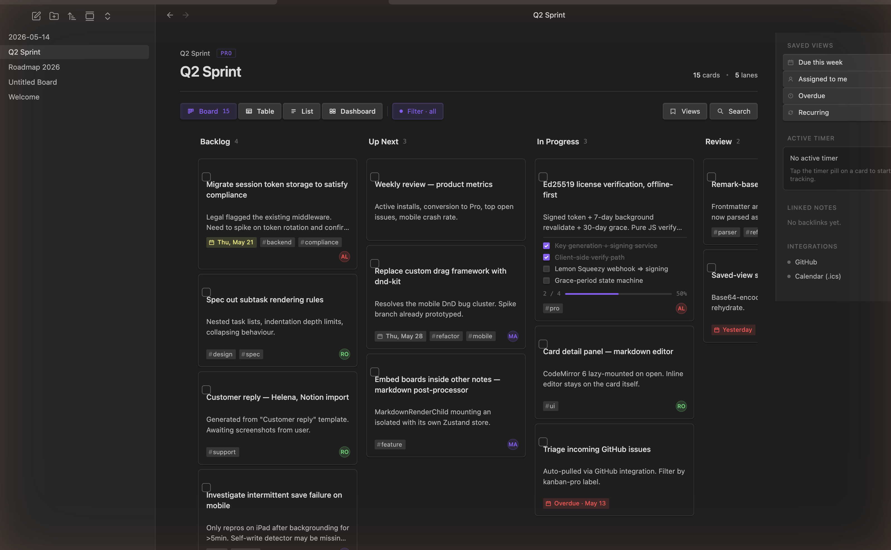The width and height of the screenshot is (891, 550).
Task: Check the Saved-view card in Review
Action: [x=711, y=268]
